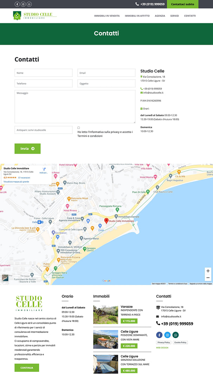Image resolution: width=213 pixels, height=380 pixels.
Task: Click the red Studio Celle map pin
Action: coord(106,221)
